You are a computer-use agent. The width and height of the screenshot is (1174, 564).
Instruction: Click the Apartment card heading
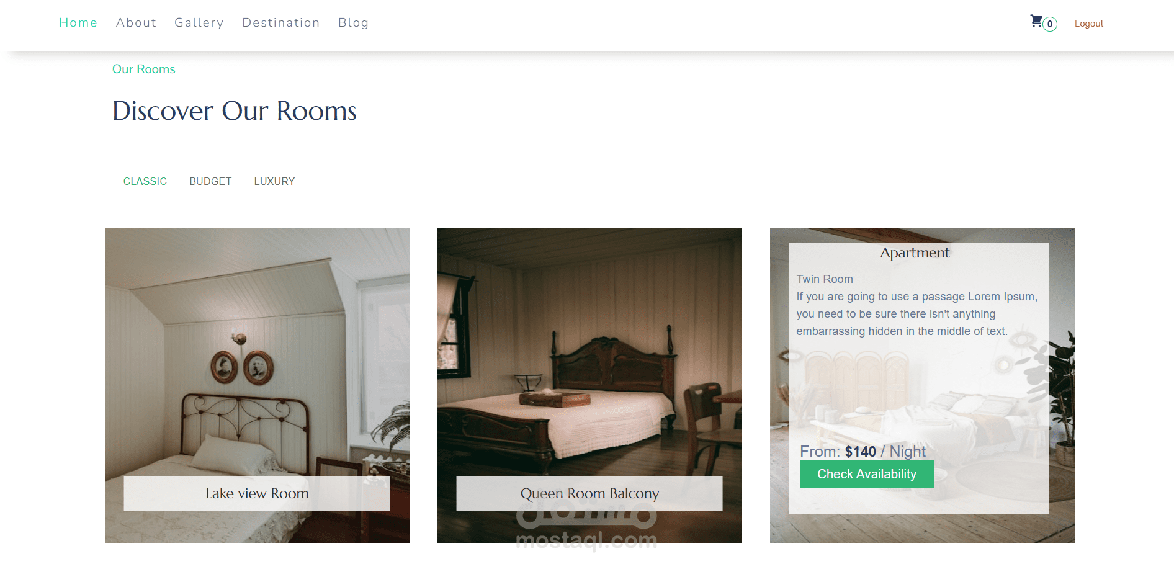tap(915, 253)
